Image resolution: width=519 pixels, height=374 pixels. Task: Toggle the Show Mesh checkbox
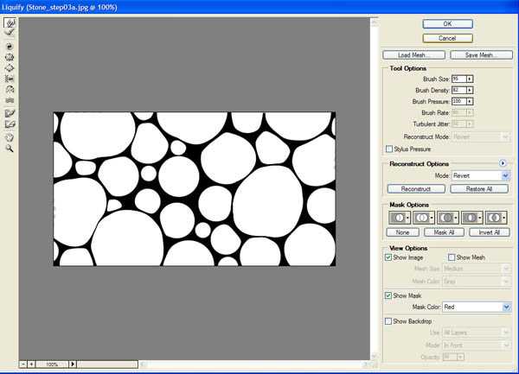[451, 257]
